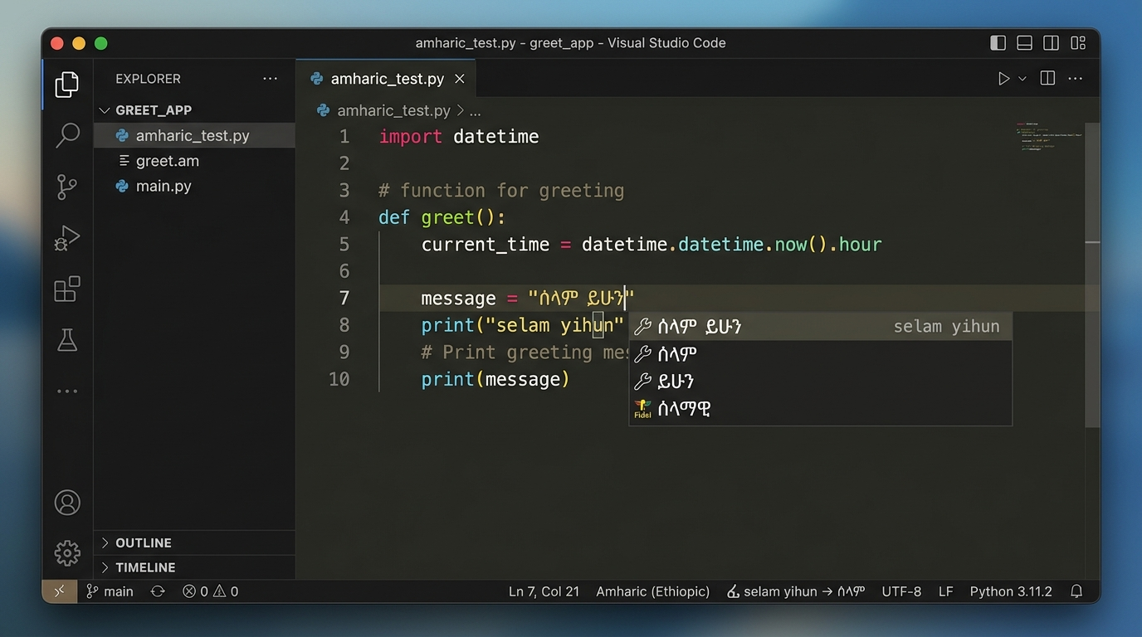1142x637 pixels.
Task: Close the amharic_test.py tab
Action: 460,79
